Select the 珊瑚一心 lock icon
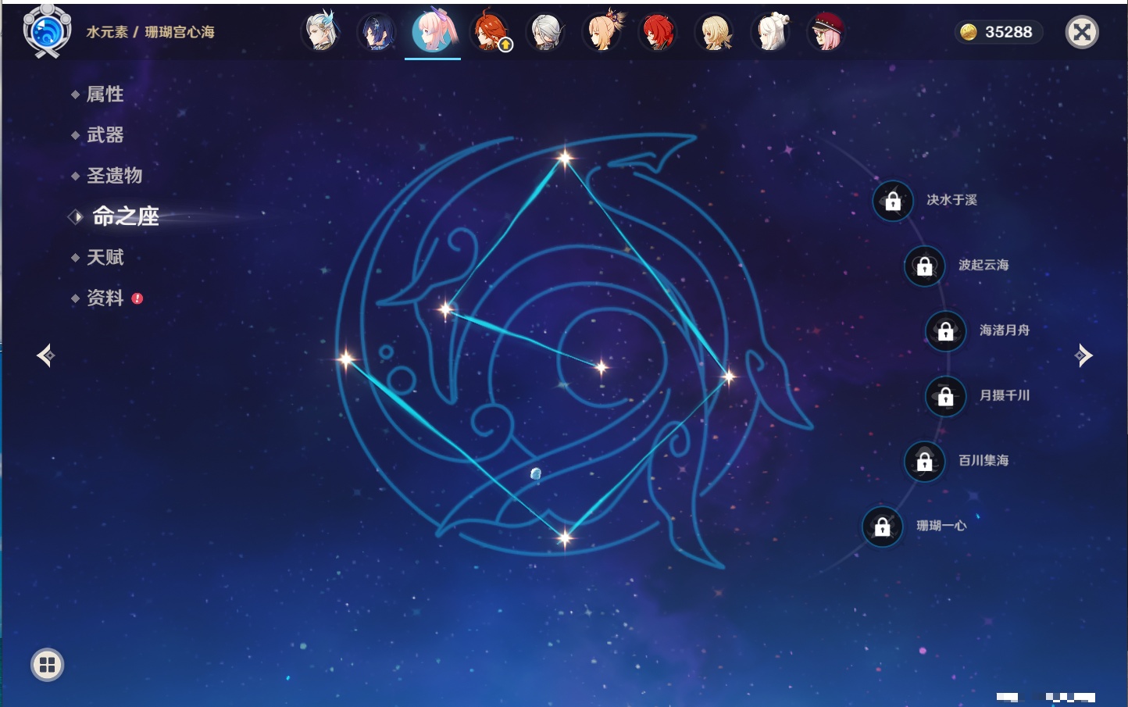This screenshot has width=1128, height=707. point(882,527)
